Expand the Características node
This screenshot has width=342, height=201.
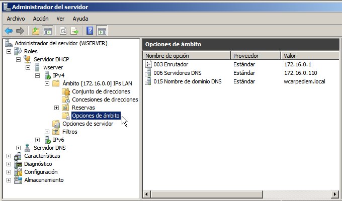click(9, 156)
